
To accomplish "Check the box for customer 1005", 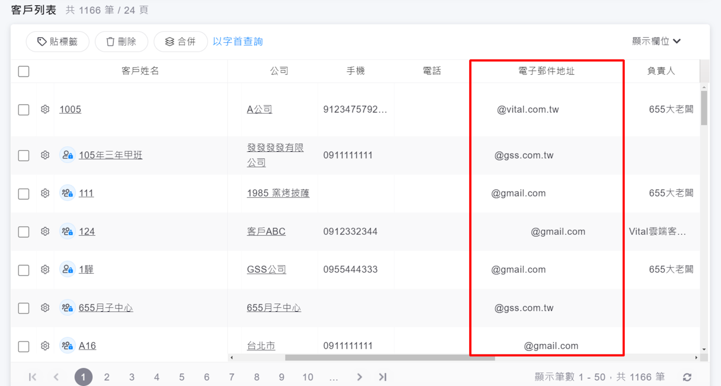I will 24,110.
